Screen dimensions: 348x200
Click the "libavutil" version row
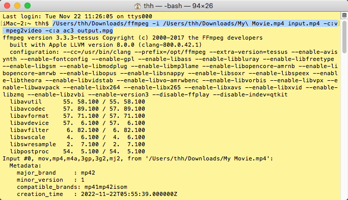[x=77, y=102]
